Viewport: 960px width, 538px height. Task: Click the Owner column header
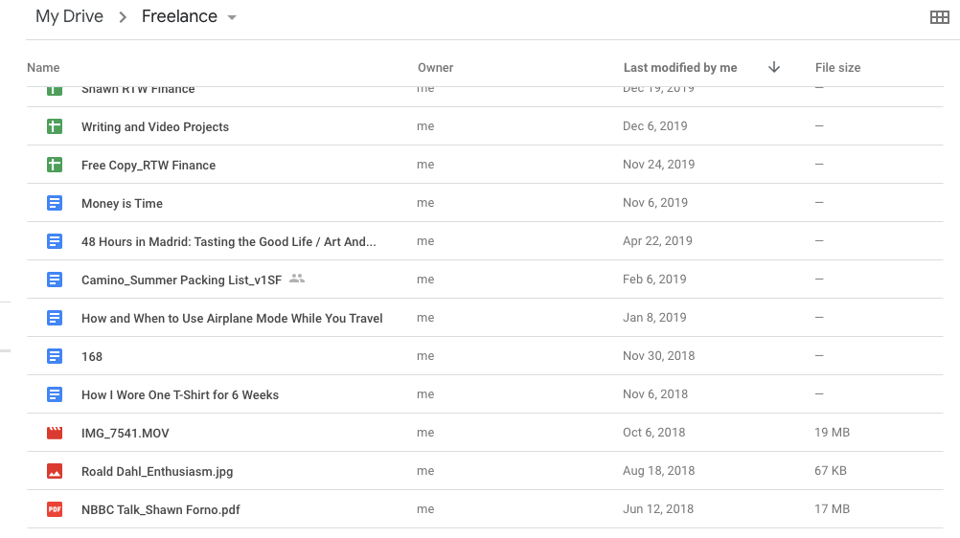(435, 68)
